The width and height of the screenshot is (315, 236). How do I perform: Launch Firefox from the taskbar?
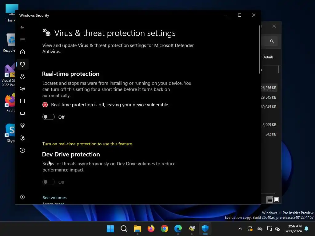click(x=151, y=229)
